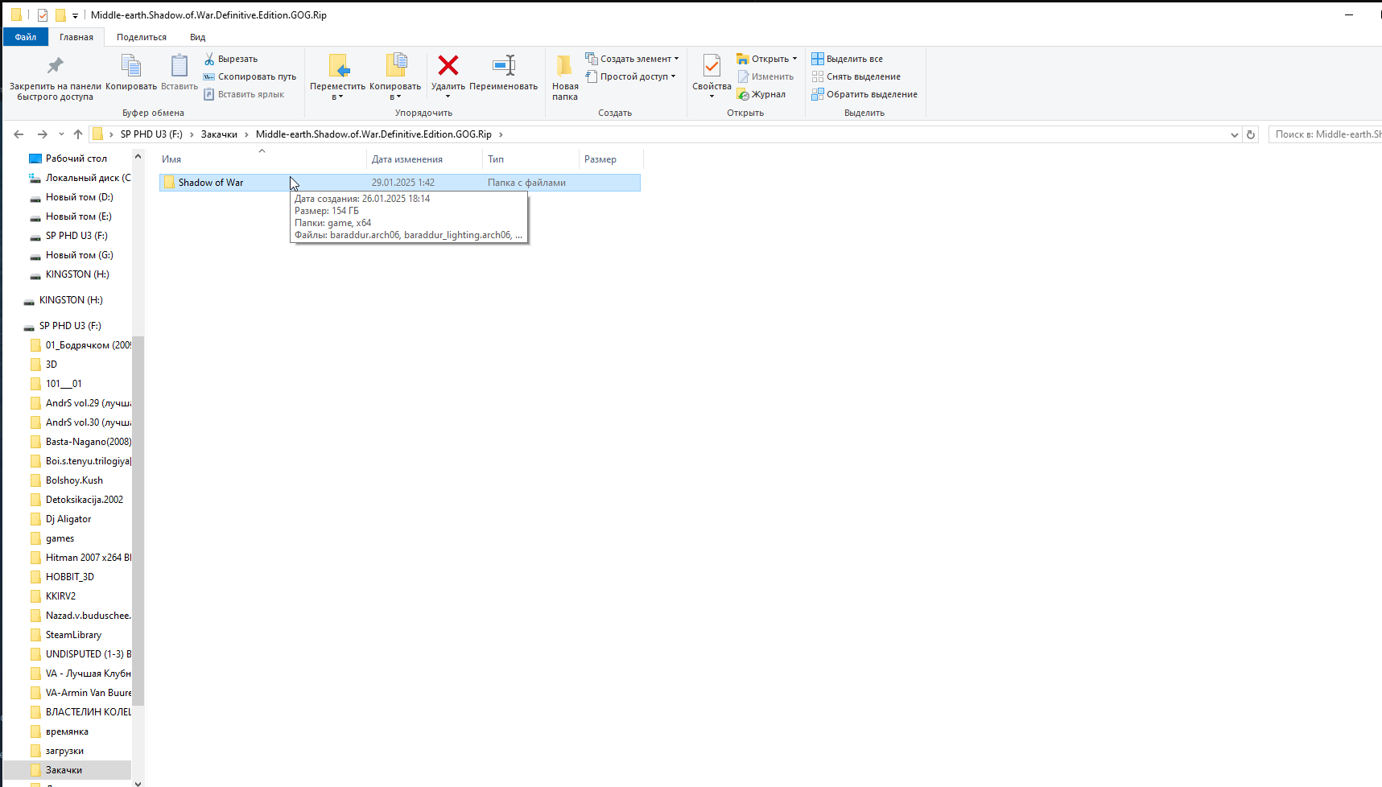This screenshot has height=787, width=1382.
Task: Select the Shadow of War folder
Action: click(400, 183)
